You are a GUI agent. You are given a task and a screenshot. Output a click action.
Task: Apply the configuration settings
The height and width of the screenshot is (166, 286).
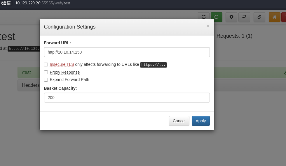point(201,121)
